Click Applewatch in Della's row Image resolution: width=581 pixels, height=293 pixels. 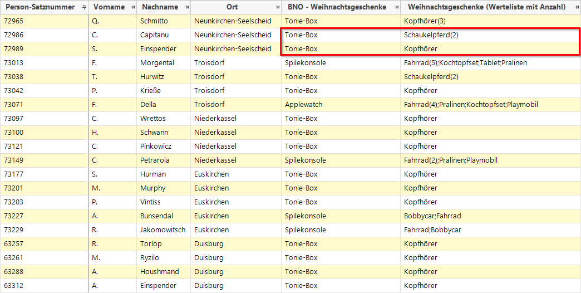(303, 105)
